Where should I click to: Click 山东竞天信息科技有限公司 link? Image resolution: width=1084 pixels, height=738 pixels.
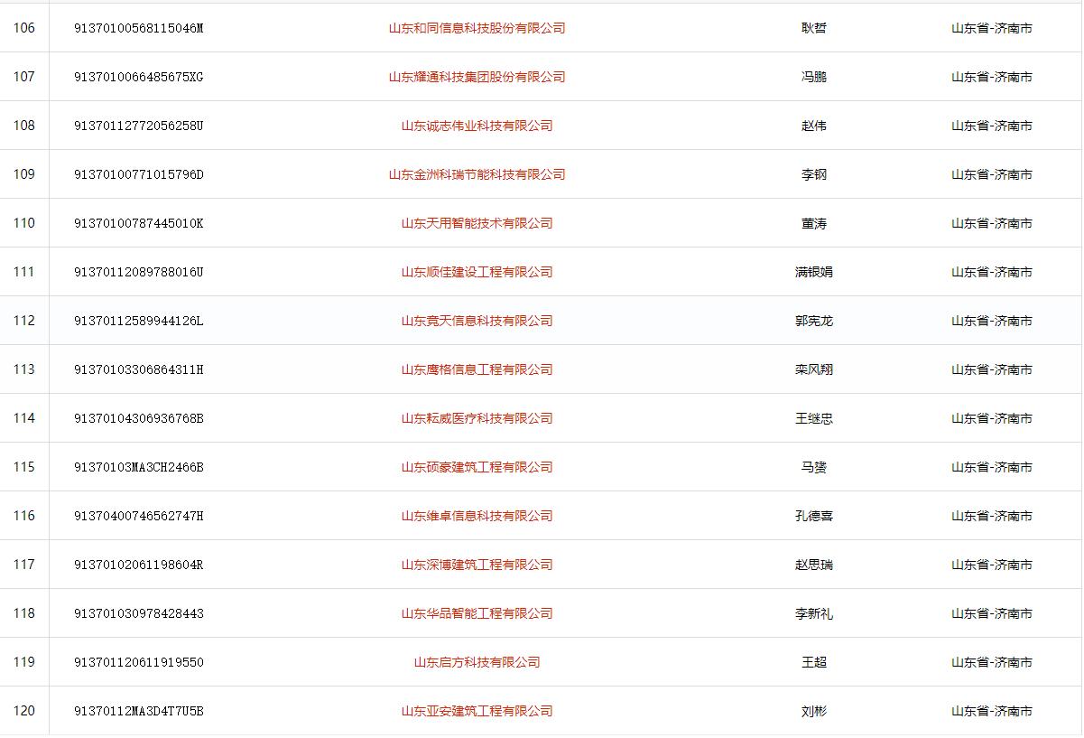(x=477, y=321)
